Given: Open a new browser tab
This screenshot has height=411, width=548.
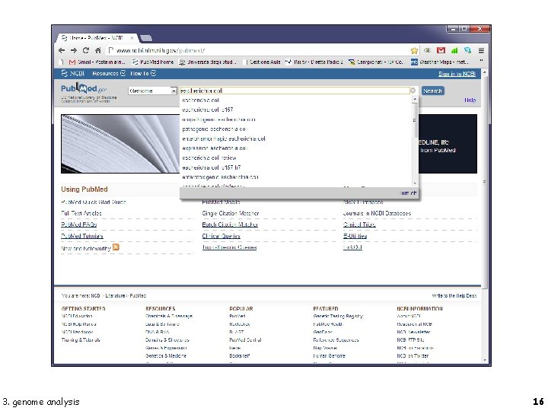Looking at the screenshot, I should (x=145, y=38).
